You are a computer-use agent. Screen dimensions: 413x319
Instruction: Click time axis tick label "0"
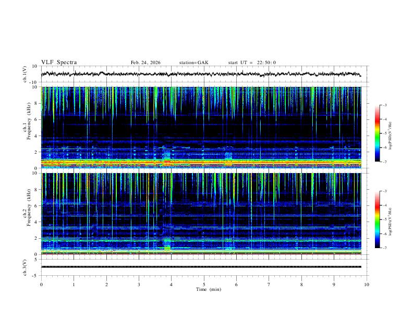[41, 285]
